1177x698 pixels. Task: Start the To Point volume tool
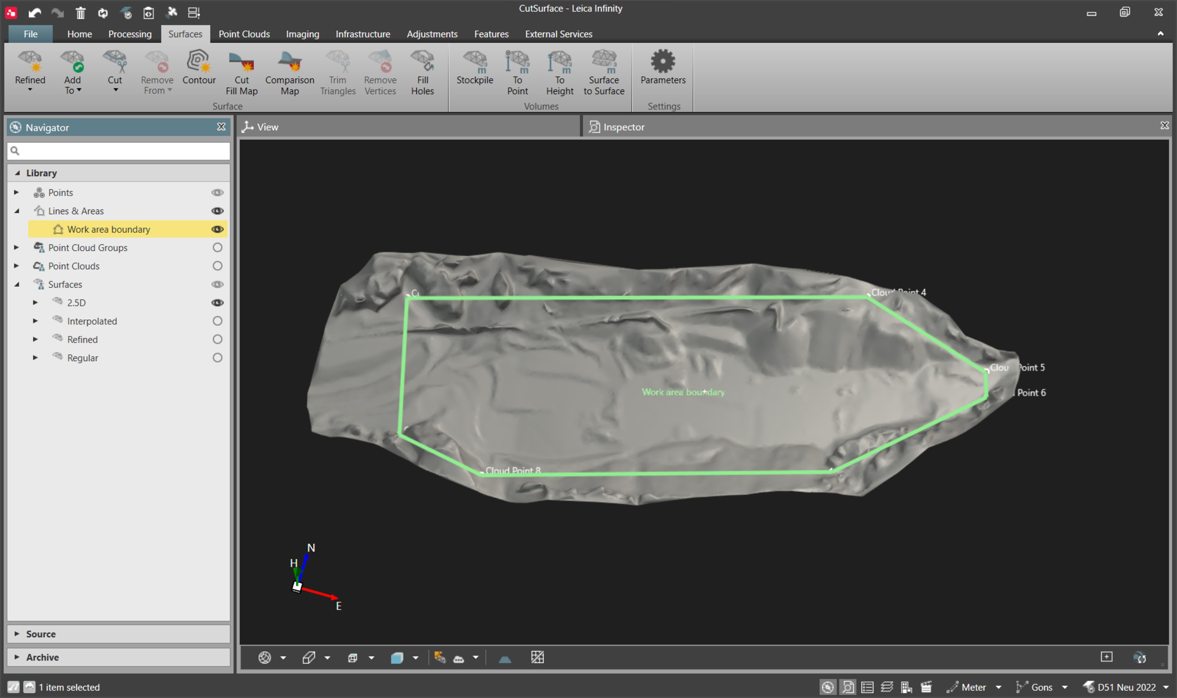coord(517,72)
